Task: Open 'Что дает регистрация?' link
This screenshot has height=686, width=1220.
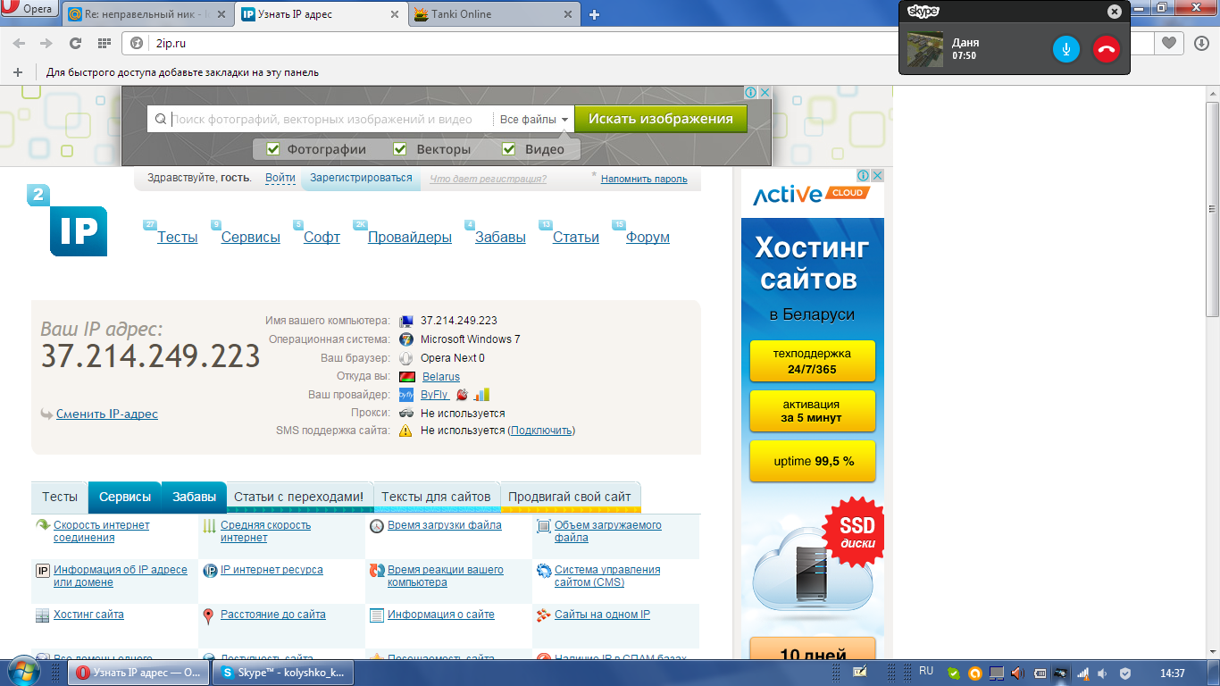Action: pyautogui.click(x=488, y=179)
